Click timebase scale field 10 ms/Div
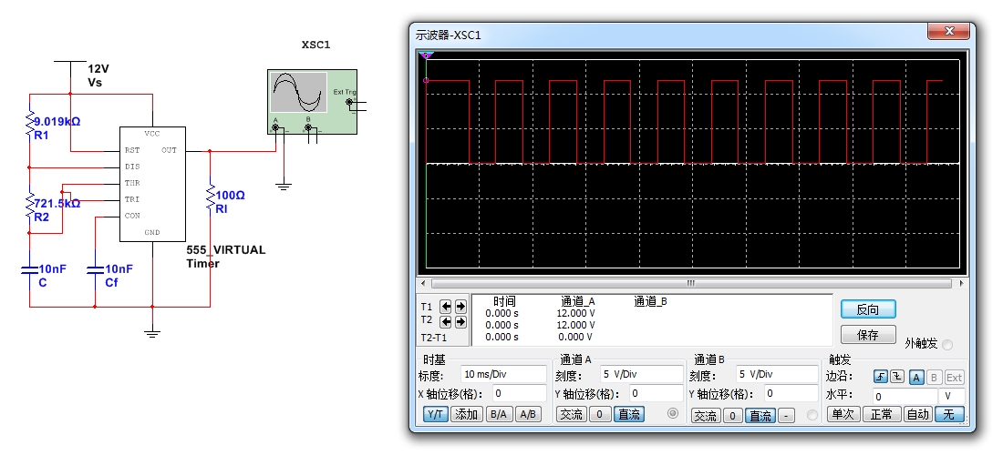 [x=504, y=374]
